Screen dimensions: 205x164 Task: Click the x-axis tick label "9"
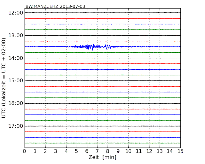pos(118,151)
